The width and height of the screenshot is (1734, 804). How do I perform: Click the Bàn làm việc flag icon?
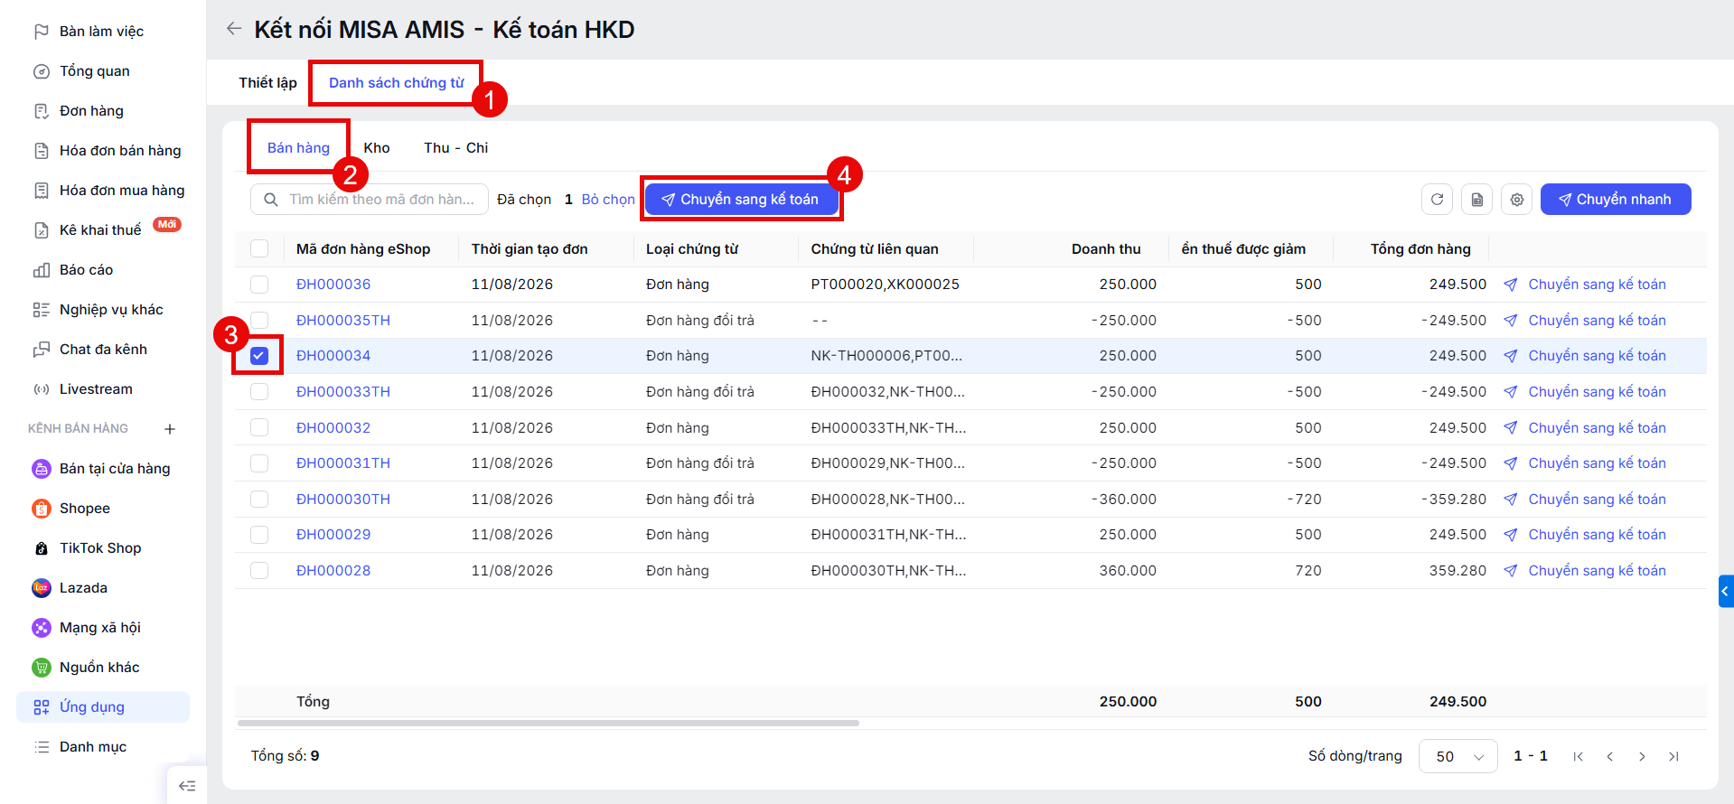pos(42,32)
